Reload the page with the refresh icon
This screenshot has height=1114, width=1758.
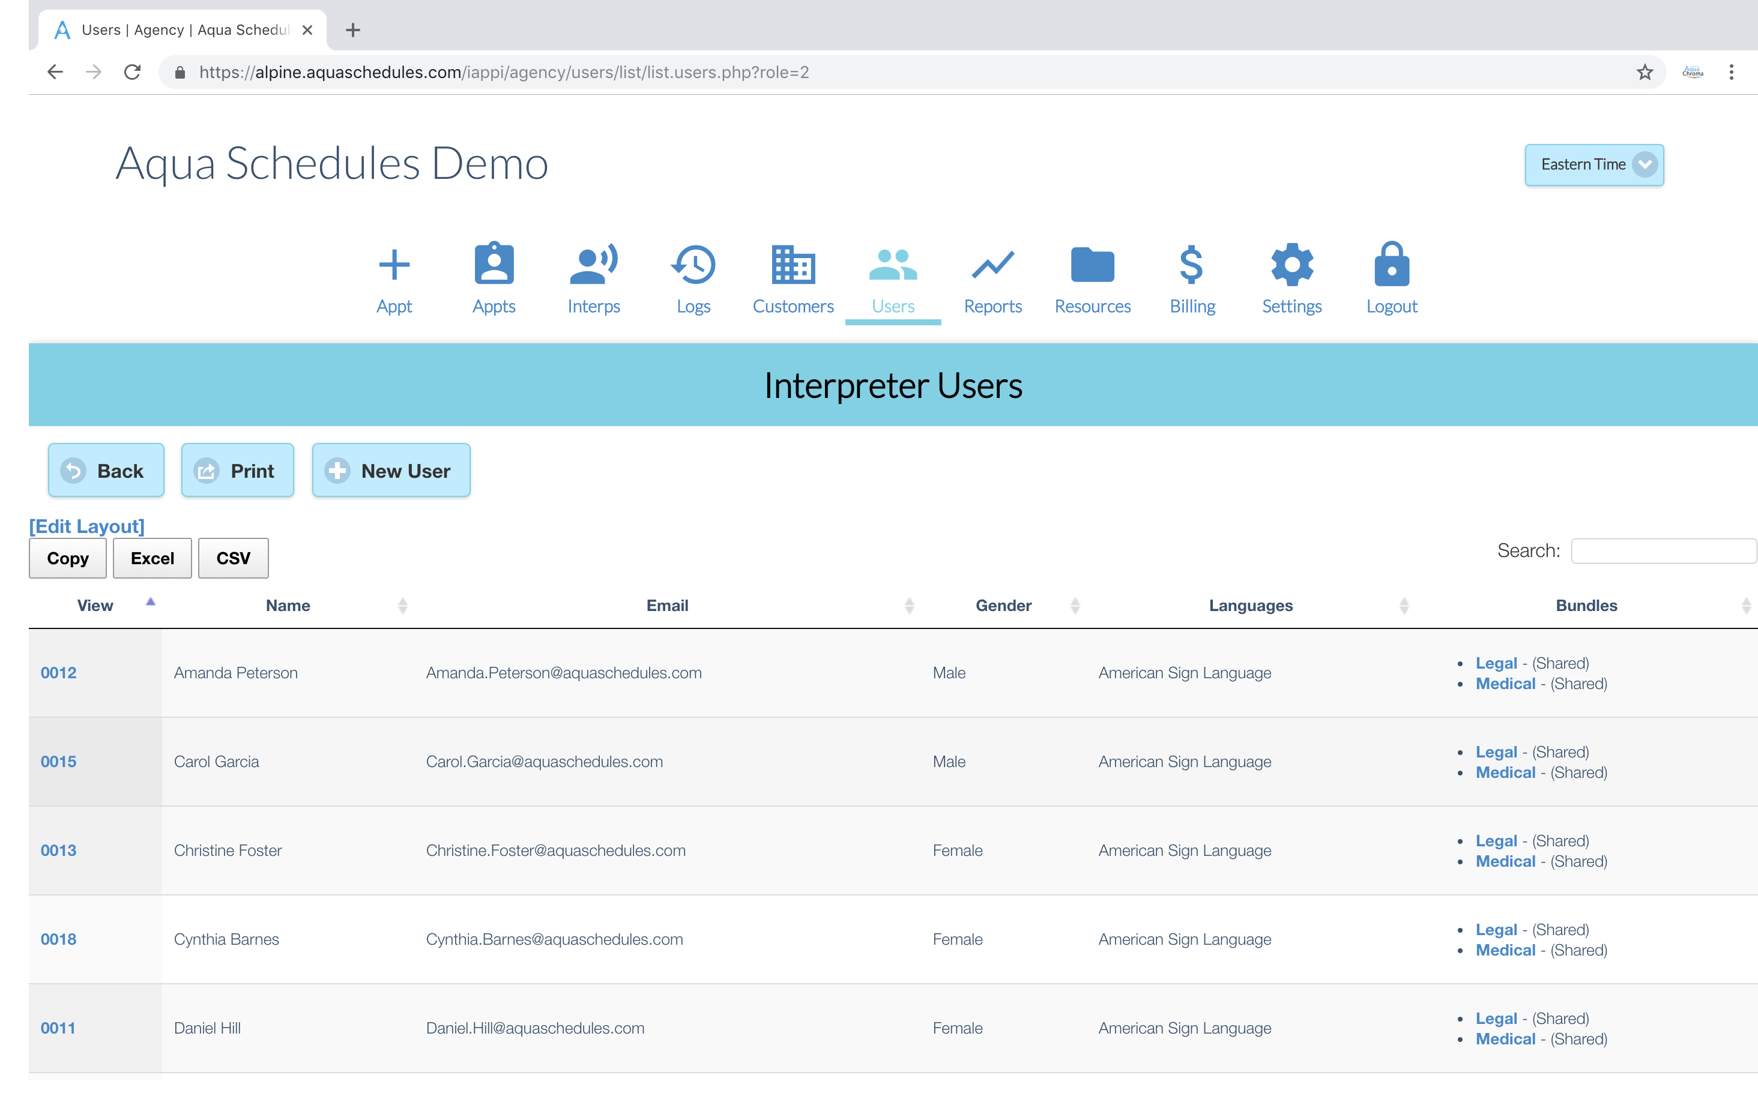[x=132, y=71]
